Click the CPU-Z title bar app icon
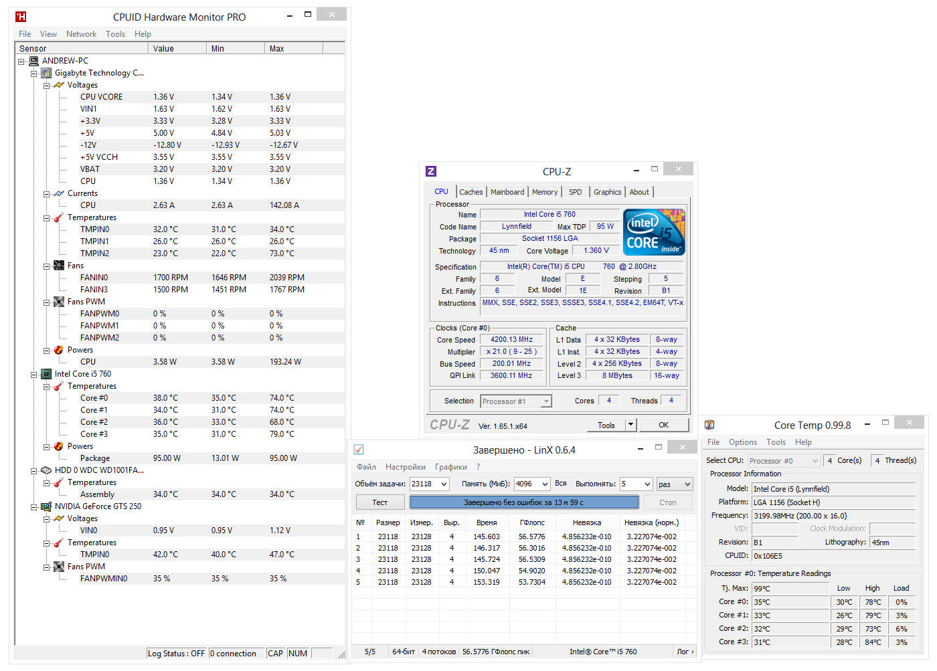The width and height of the screenshot is (937, 671). tap(431, 171)
